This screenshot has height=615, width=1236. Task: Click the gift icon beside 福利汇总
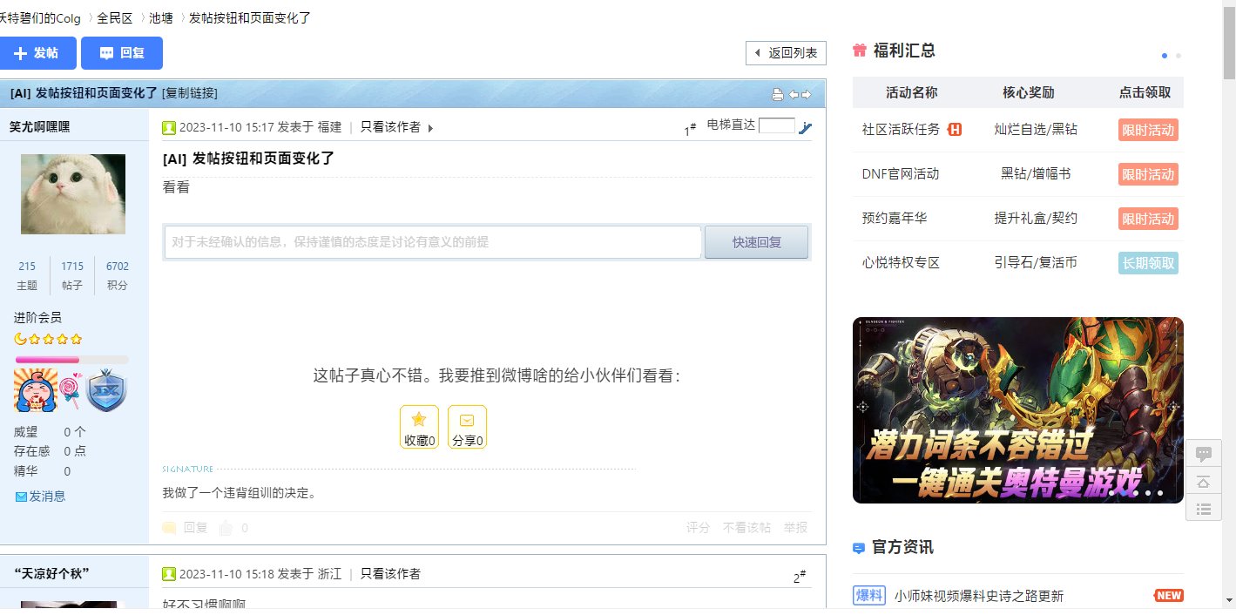point(860,50)
